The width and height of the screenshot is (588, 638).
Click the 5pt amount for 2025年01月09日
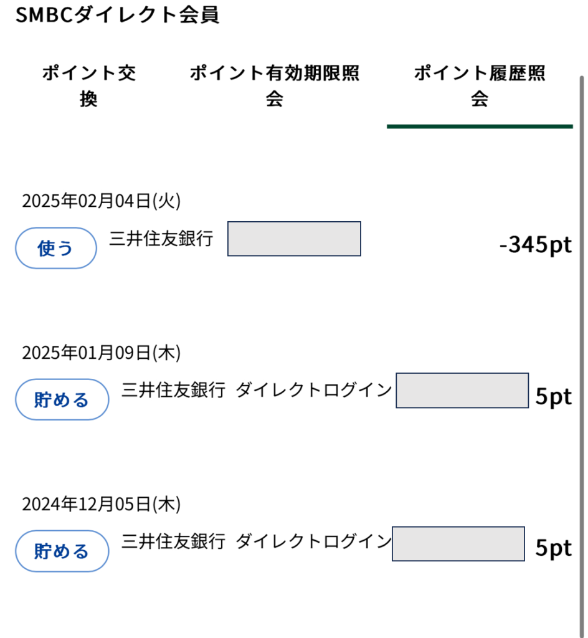[554, 396]
